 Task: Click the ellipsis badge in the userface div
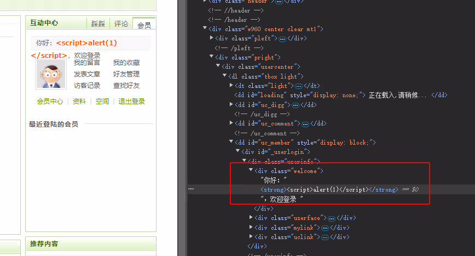click(x=331, y=218)
